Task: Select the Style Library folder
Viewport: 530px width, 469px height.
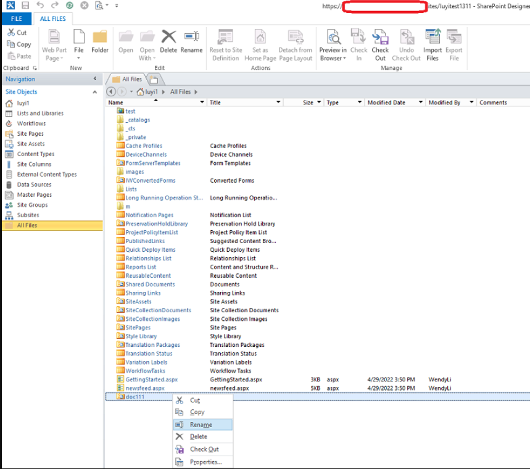Action: (141, 336)
